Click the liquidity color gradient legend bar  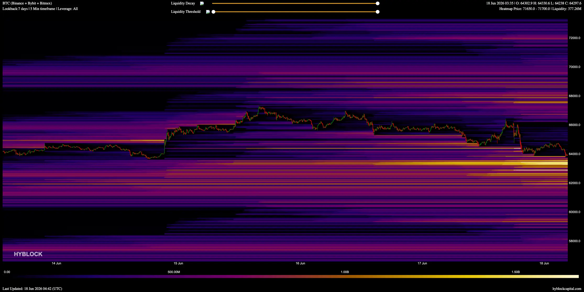(292, 277)
